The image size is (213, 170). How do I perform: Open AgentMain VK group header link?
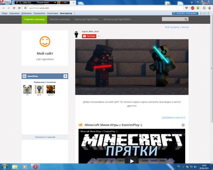pos(33,76)
